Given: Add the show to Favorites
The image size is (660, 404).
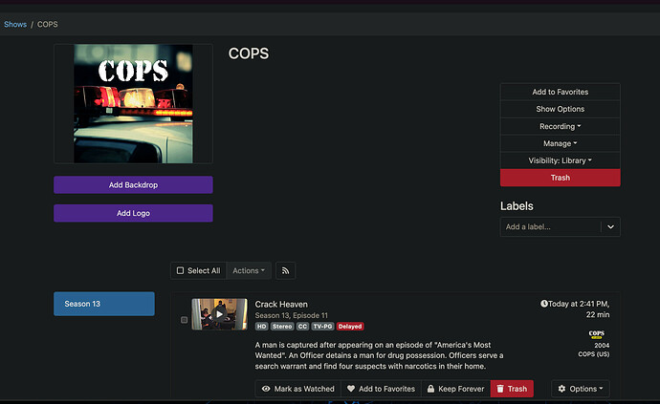Looking at the screenshot, I should (561, 92).
